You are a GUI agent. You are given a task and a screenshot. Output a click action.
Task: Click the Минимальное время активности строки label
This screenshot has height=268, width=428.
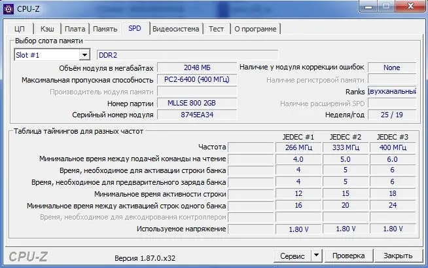160,194
